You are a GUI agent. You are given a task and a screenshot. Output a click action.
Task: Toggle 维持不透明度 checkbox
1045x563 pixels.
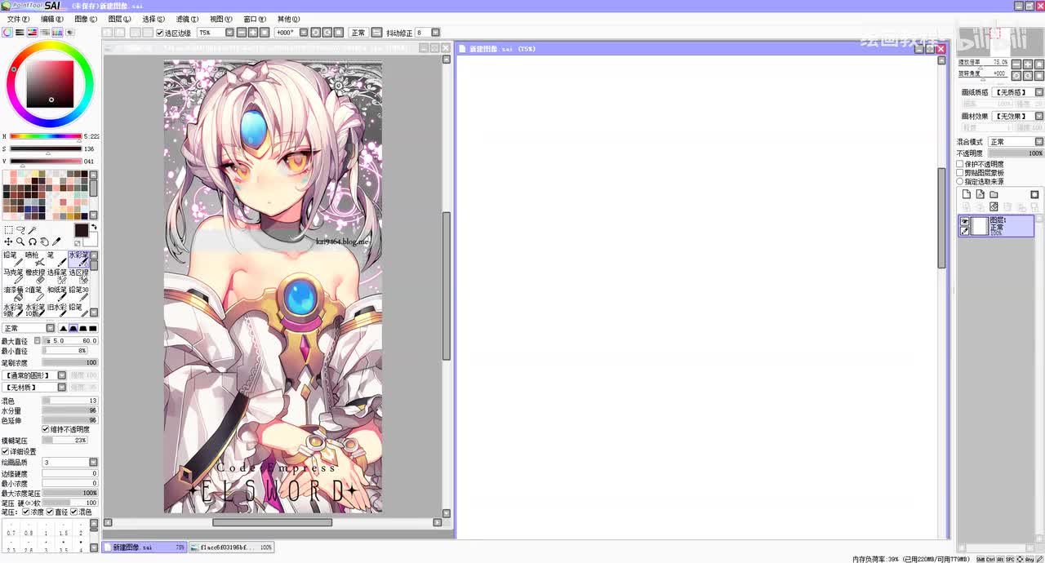click(x=46, y=429)
